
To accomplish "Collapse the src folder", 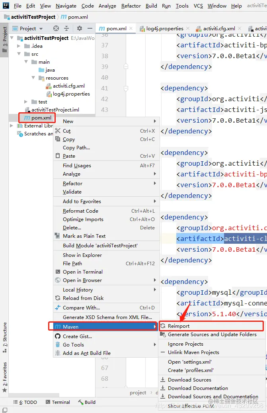I will click(x=19, y=54).
